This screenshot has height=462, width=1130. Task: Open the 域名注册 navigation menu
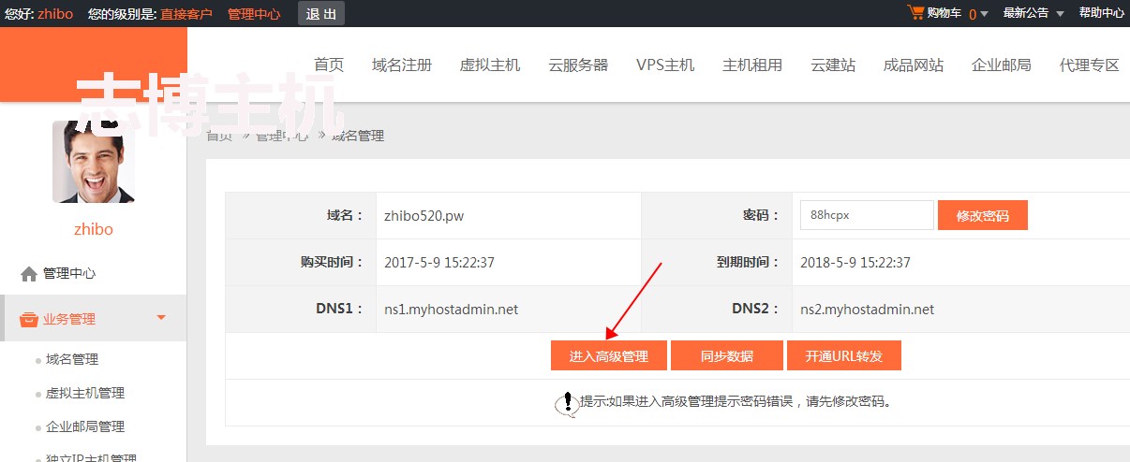click(401, 65)
